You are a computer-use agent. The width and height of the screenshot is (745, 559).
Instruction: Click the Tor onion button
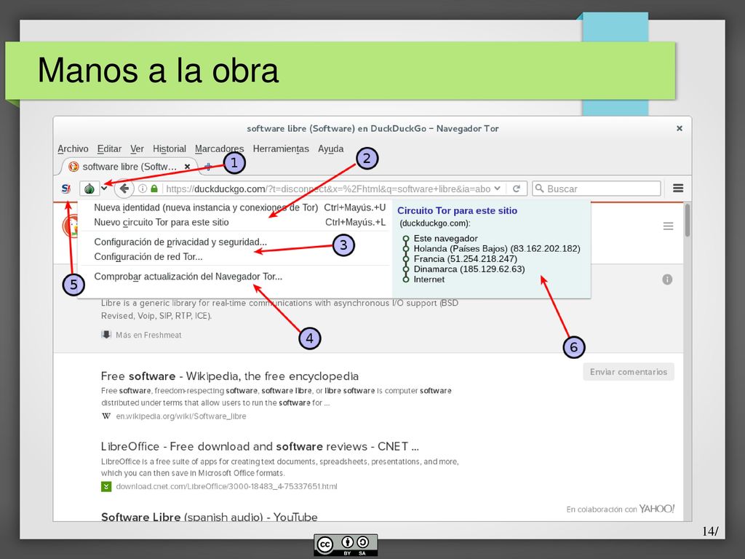tap(89, 189)
